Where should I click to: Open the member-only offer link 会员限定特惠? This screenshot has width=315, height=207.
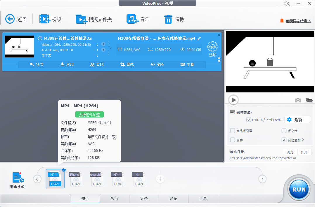(x=299, y=21)
